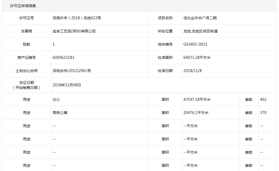Select property certificate number 6000622183
The width and height of the screenshot is (279, 171).
63,58
